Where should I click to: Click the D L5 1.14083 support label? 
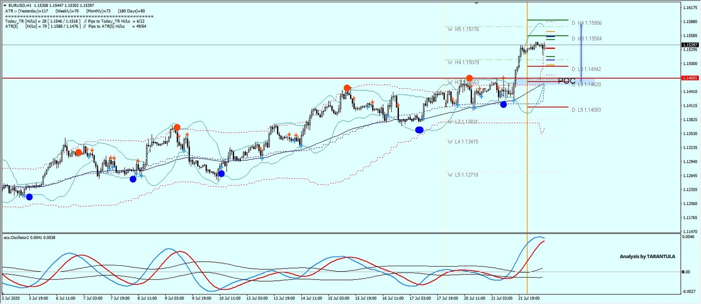coord(587,109)
